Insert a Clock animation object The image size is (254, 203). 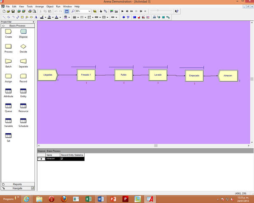(x=124, y=17)
